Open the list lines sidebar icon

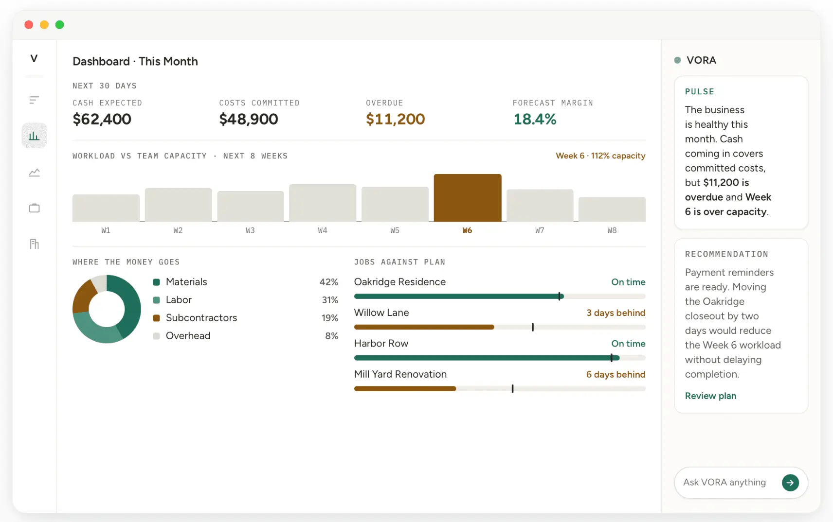tap(34, 100)
